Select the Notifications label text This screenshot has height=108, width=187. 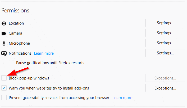click(x=20, y=53)
